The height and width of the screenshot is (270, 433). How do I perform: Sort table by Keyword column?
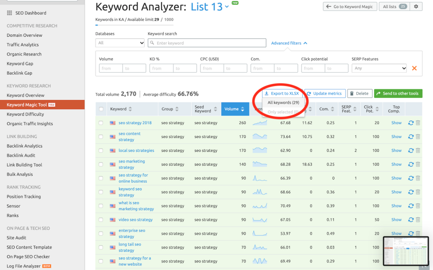[x=121, y=109]
